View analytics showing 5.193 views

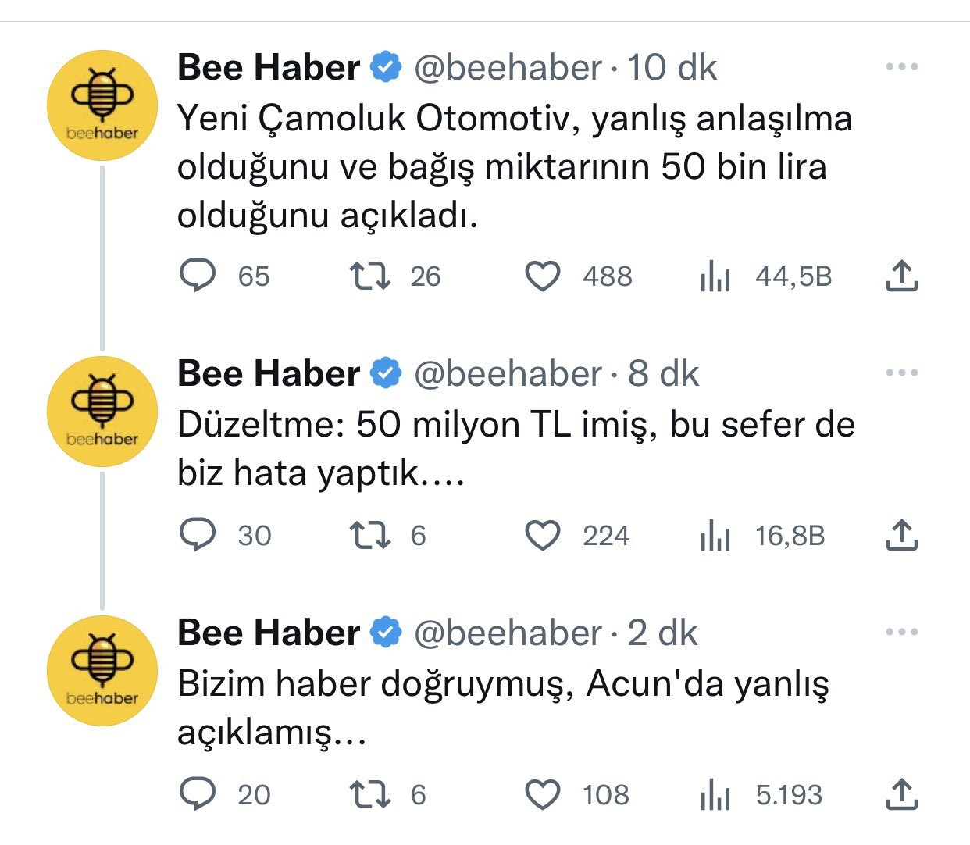(715, 795)
